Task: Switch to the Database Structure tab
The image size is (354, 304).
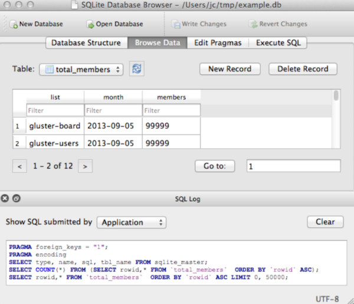Action: pyautogui.click(x=86, y=43)
